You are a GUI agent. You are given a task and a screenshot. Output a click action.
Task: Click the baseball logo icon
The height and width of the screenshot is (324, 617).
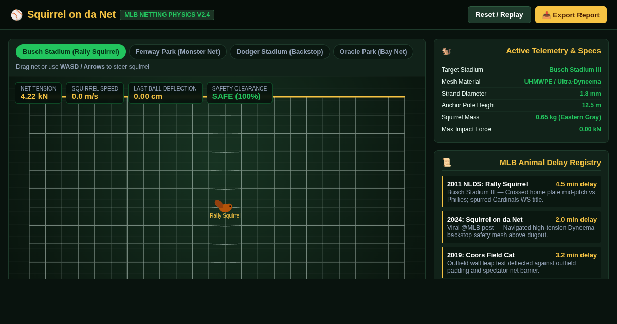[x=16, y=15]
